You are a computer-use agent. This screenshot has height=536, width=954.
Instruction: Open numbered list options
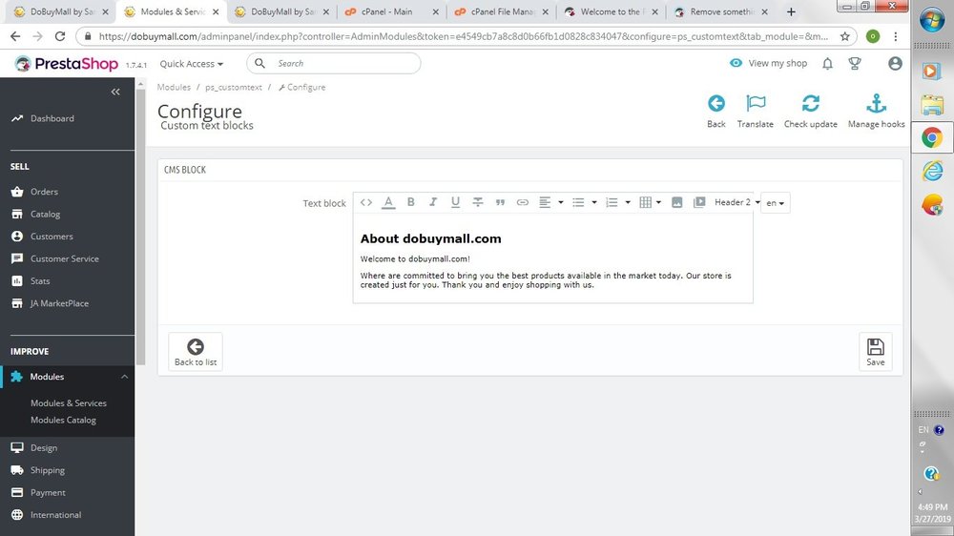pyautogui.click(x=617, y=202)
